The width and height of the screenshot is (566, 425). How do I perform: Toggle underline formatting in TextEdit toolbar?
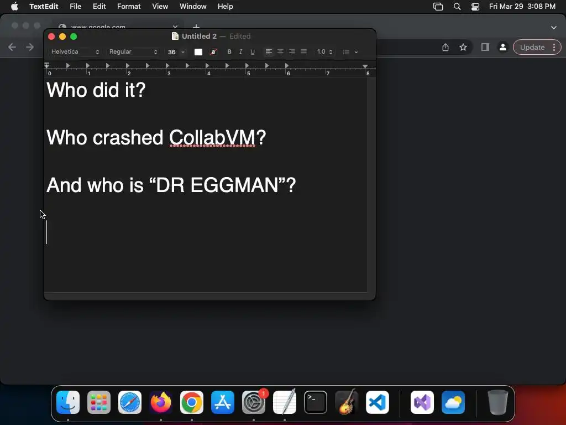click(x=253, y=51)
